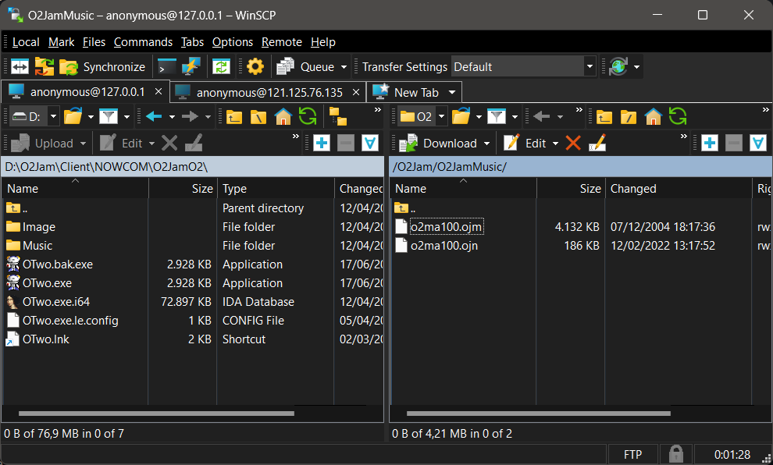Click remote panel Select Files plus icon

pos(709,143)
